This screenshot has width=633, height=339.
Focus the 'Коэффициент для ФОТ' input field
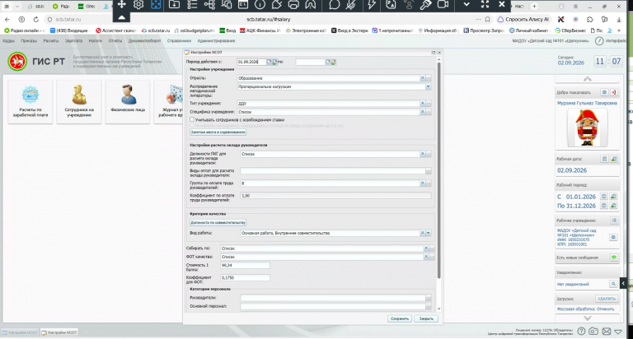click(245, 278)
